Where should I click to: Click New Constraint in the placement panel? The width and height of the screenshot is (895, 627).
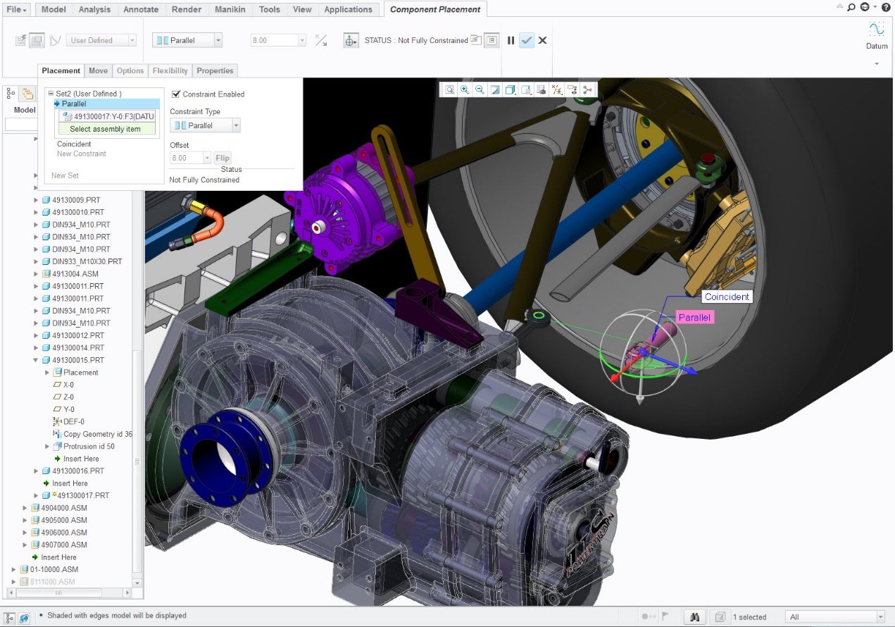[x=82, y=154]
